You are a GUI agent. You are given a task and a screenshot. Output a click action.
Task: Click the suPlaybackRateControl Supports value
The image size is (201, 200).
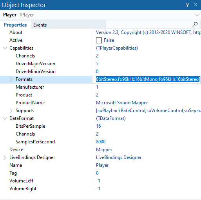tap(148, 111)
